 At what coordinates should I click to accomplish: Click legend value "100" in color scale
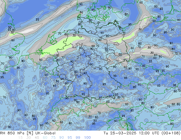click(87, 138)
